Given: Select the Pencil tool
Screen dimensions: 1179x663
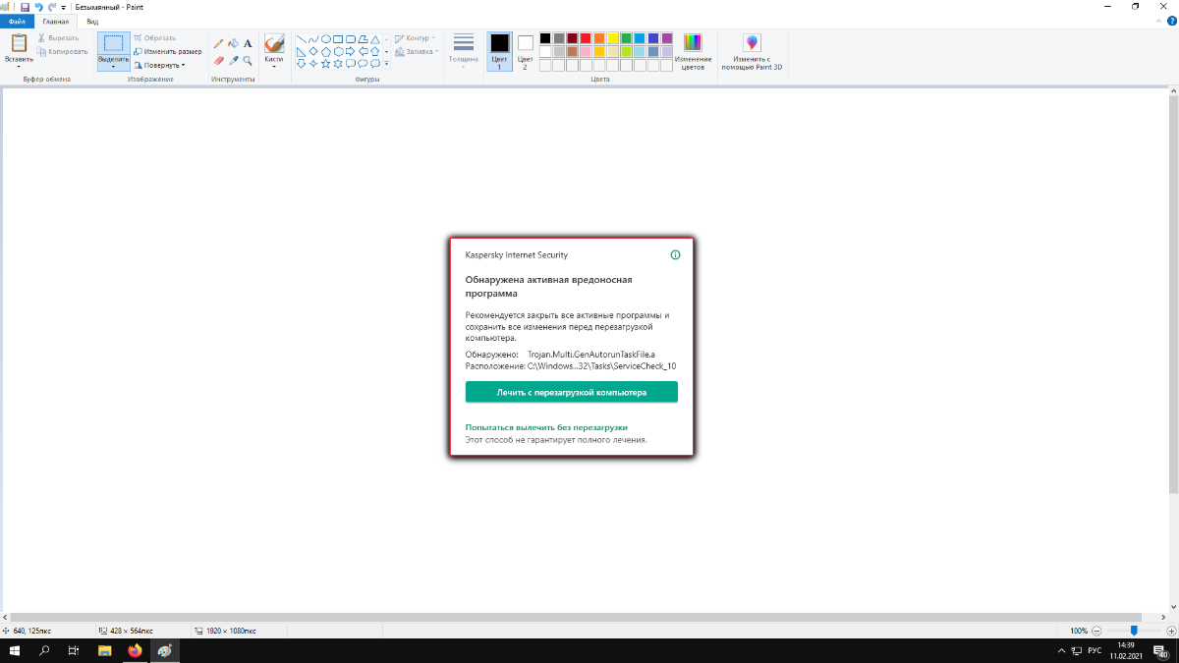Looking at the screenshot, I should click(x=218, y=43).
